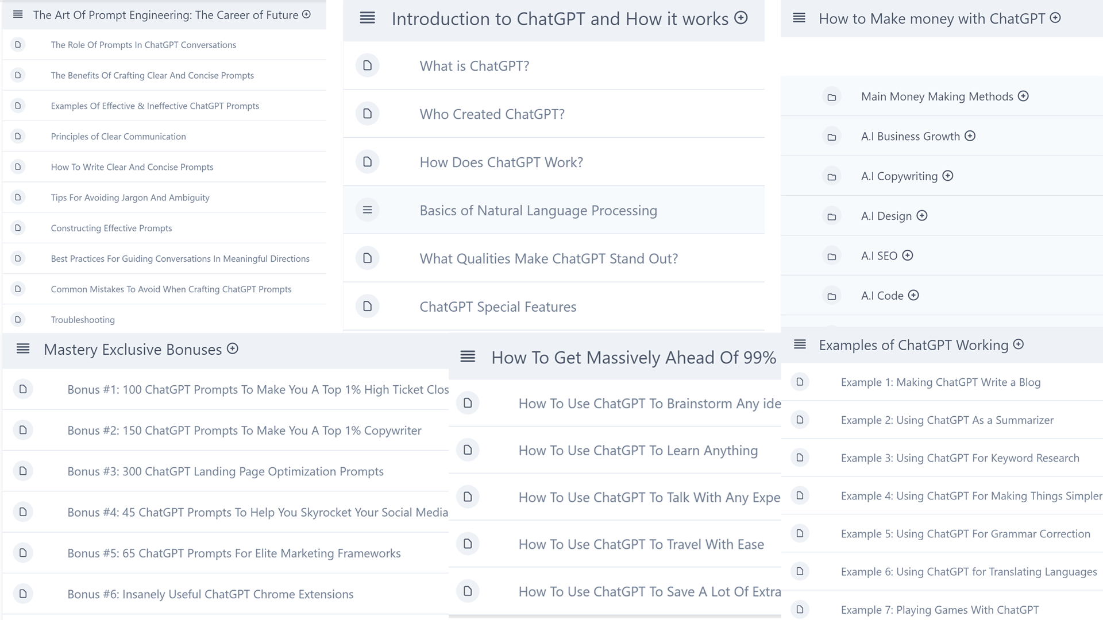Click the hamburger icon of 'How To Get Massively Ahead'
This screenshot has width=1103, height=620.
coord(468,357)
